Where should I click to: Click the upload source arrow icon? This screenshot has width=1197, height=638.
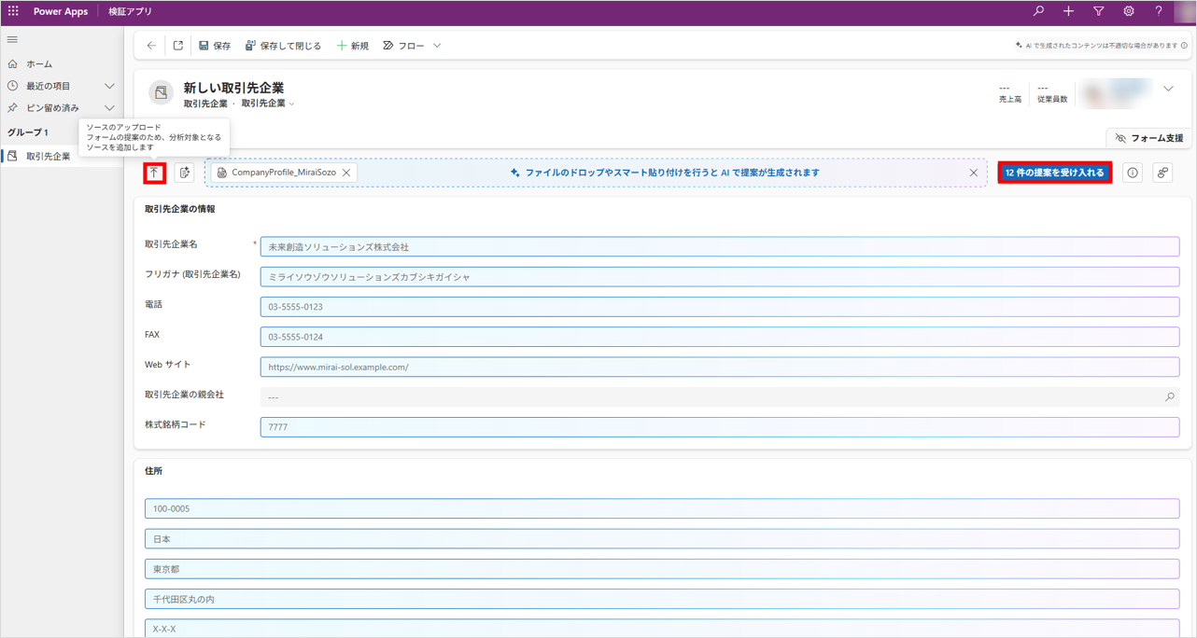point(155,173)
